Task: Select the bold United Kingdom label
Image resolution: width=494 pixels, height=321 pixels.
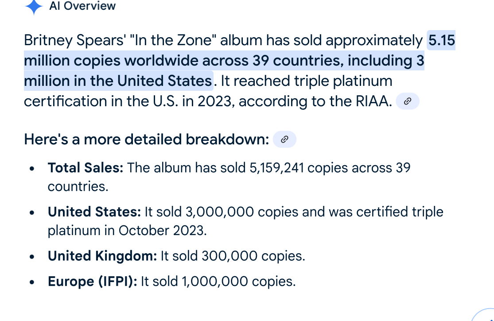Action: coord(102,256)
